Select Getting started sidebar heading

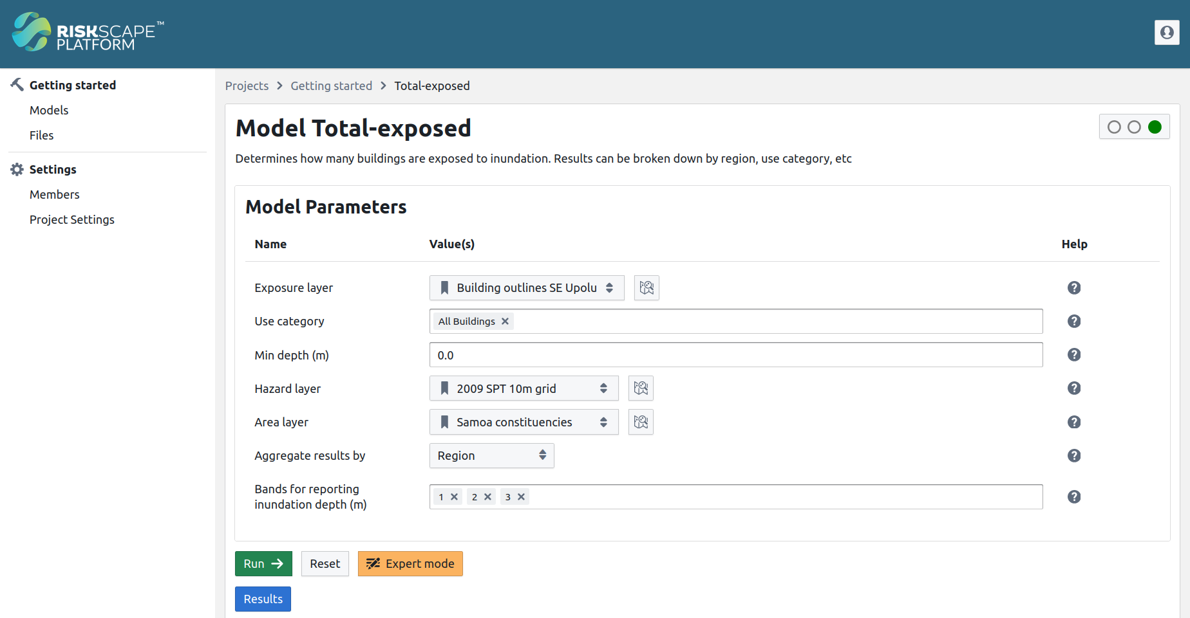click(73, 85)
